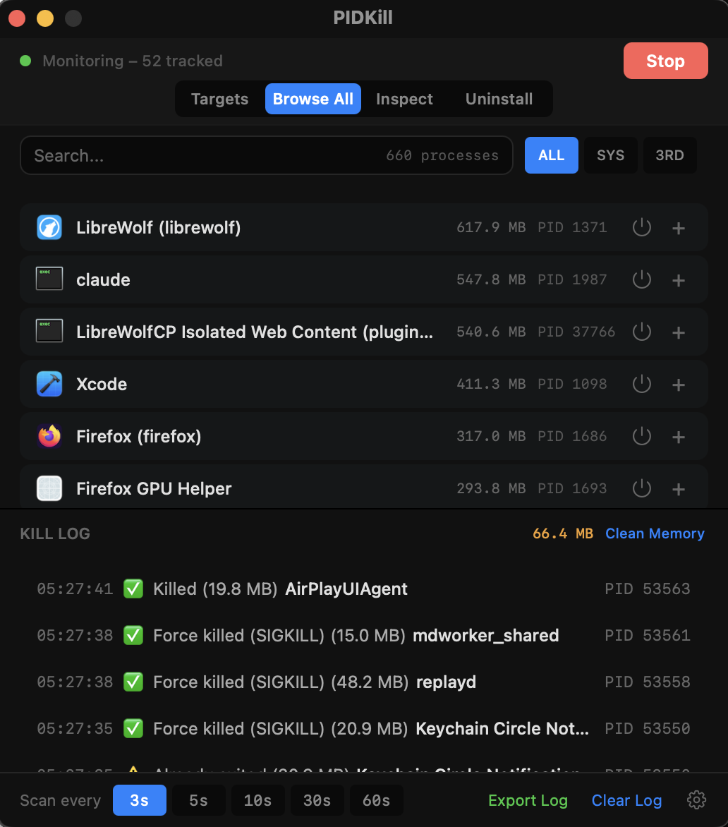728x827 pixels.
Task: Select the claude process name
Action: tap(103, 279)
